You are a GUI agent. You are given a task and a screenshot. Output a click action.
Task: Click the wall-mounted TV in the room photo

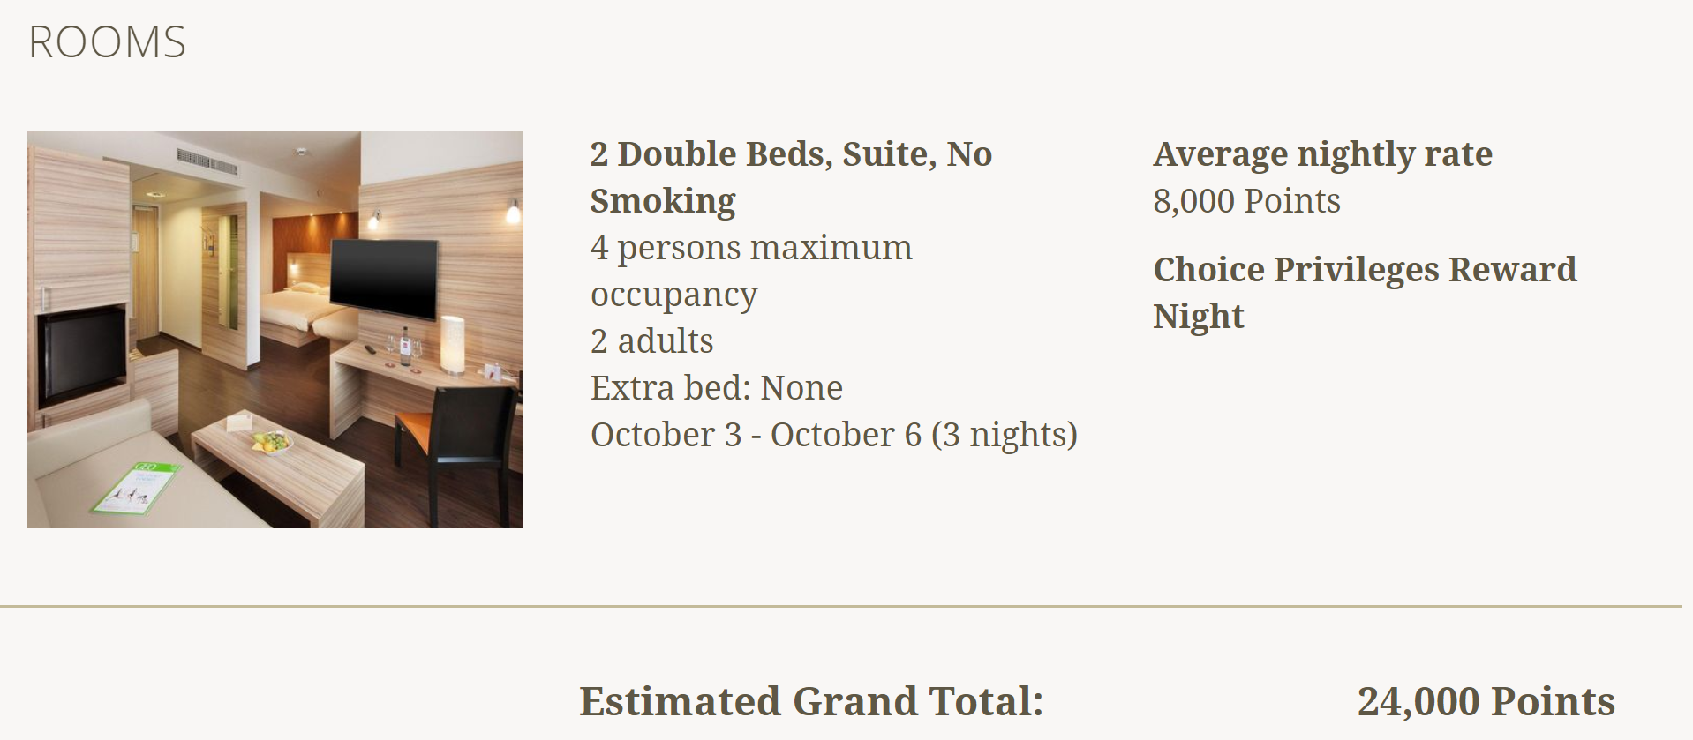pyautogui.click(x=383, y=276)
